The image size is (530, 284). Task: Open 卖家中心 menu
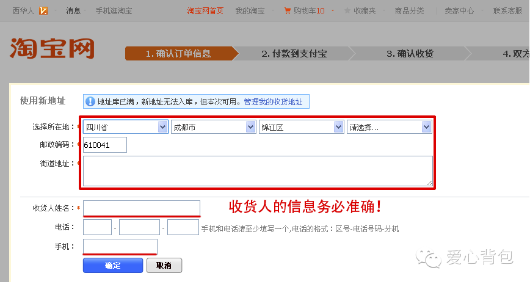coord(459,11)
